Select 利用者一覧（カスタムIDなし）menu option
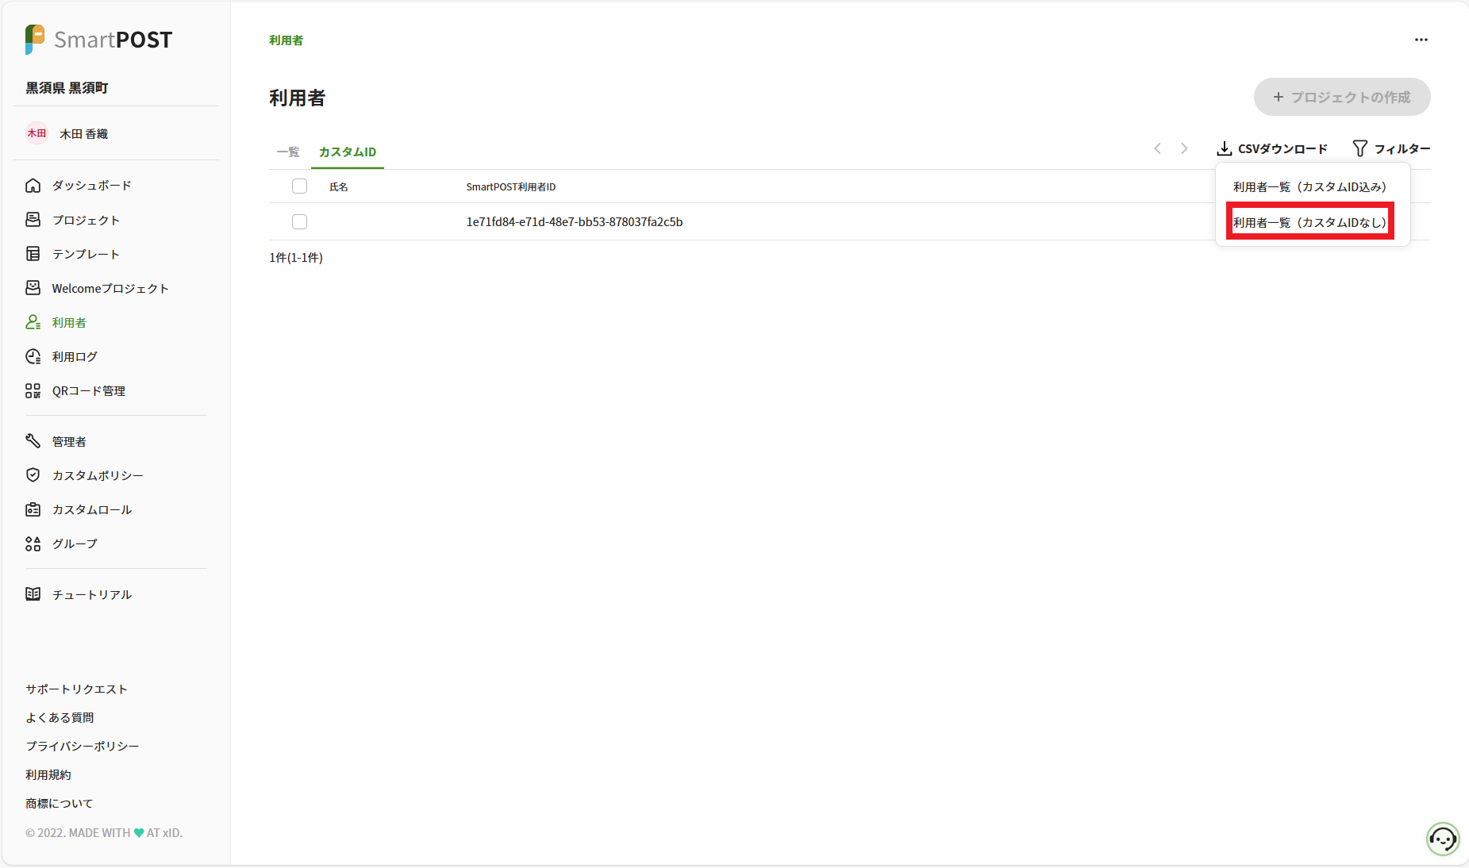This screenshot has width=1469, height=868. coord(1309,222)
